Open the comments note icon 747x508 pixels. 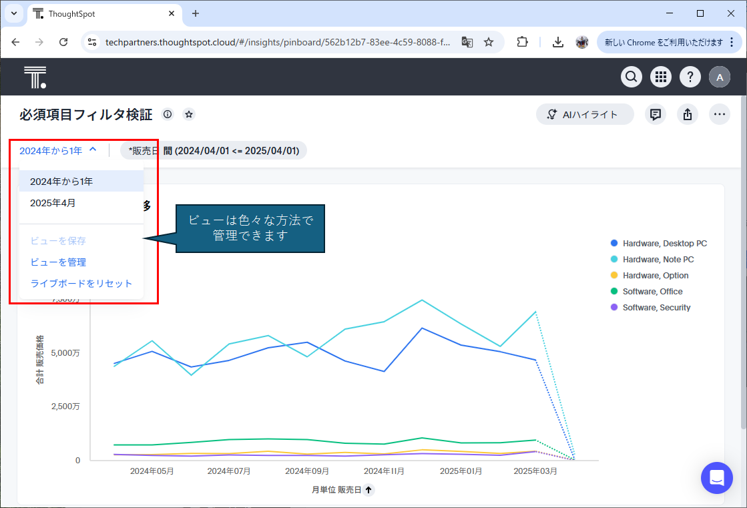[x=656, y=114]
